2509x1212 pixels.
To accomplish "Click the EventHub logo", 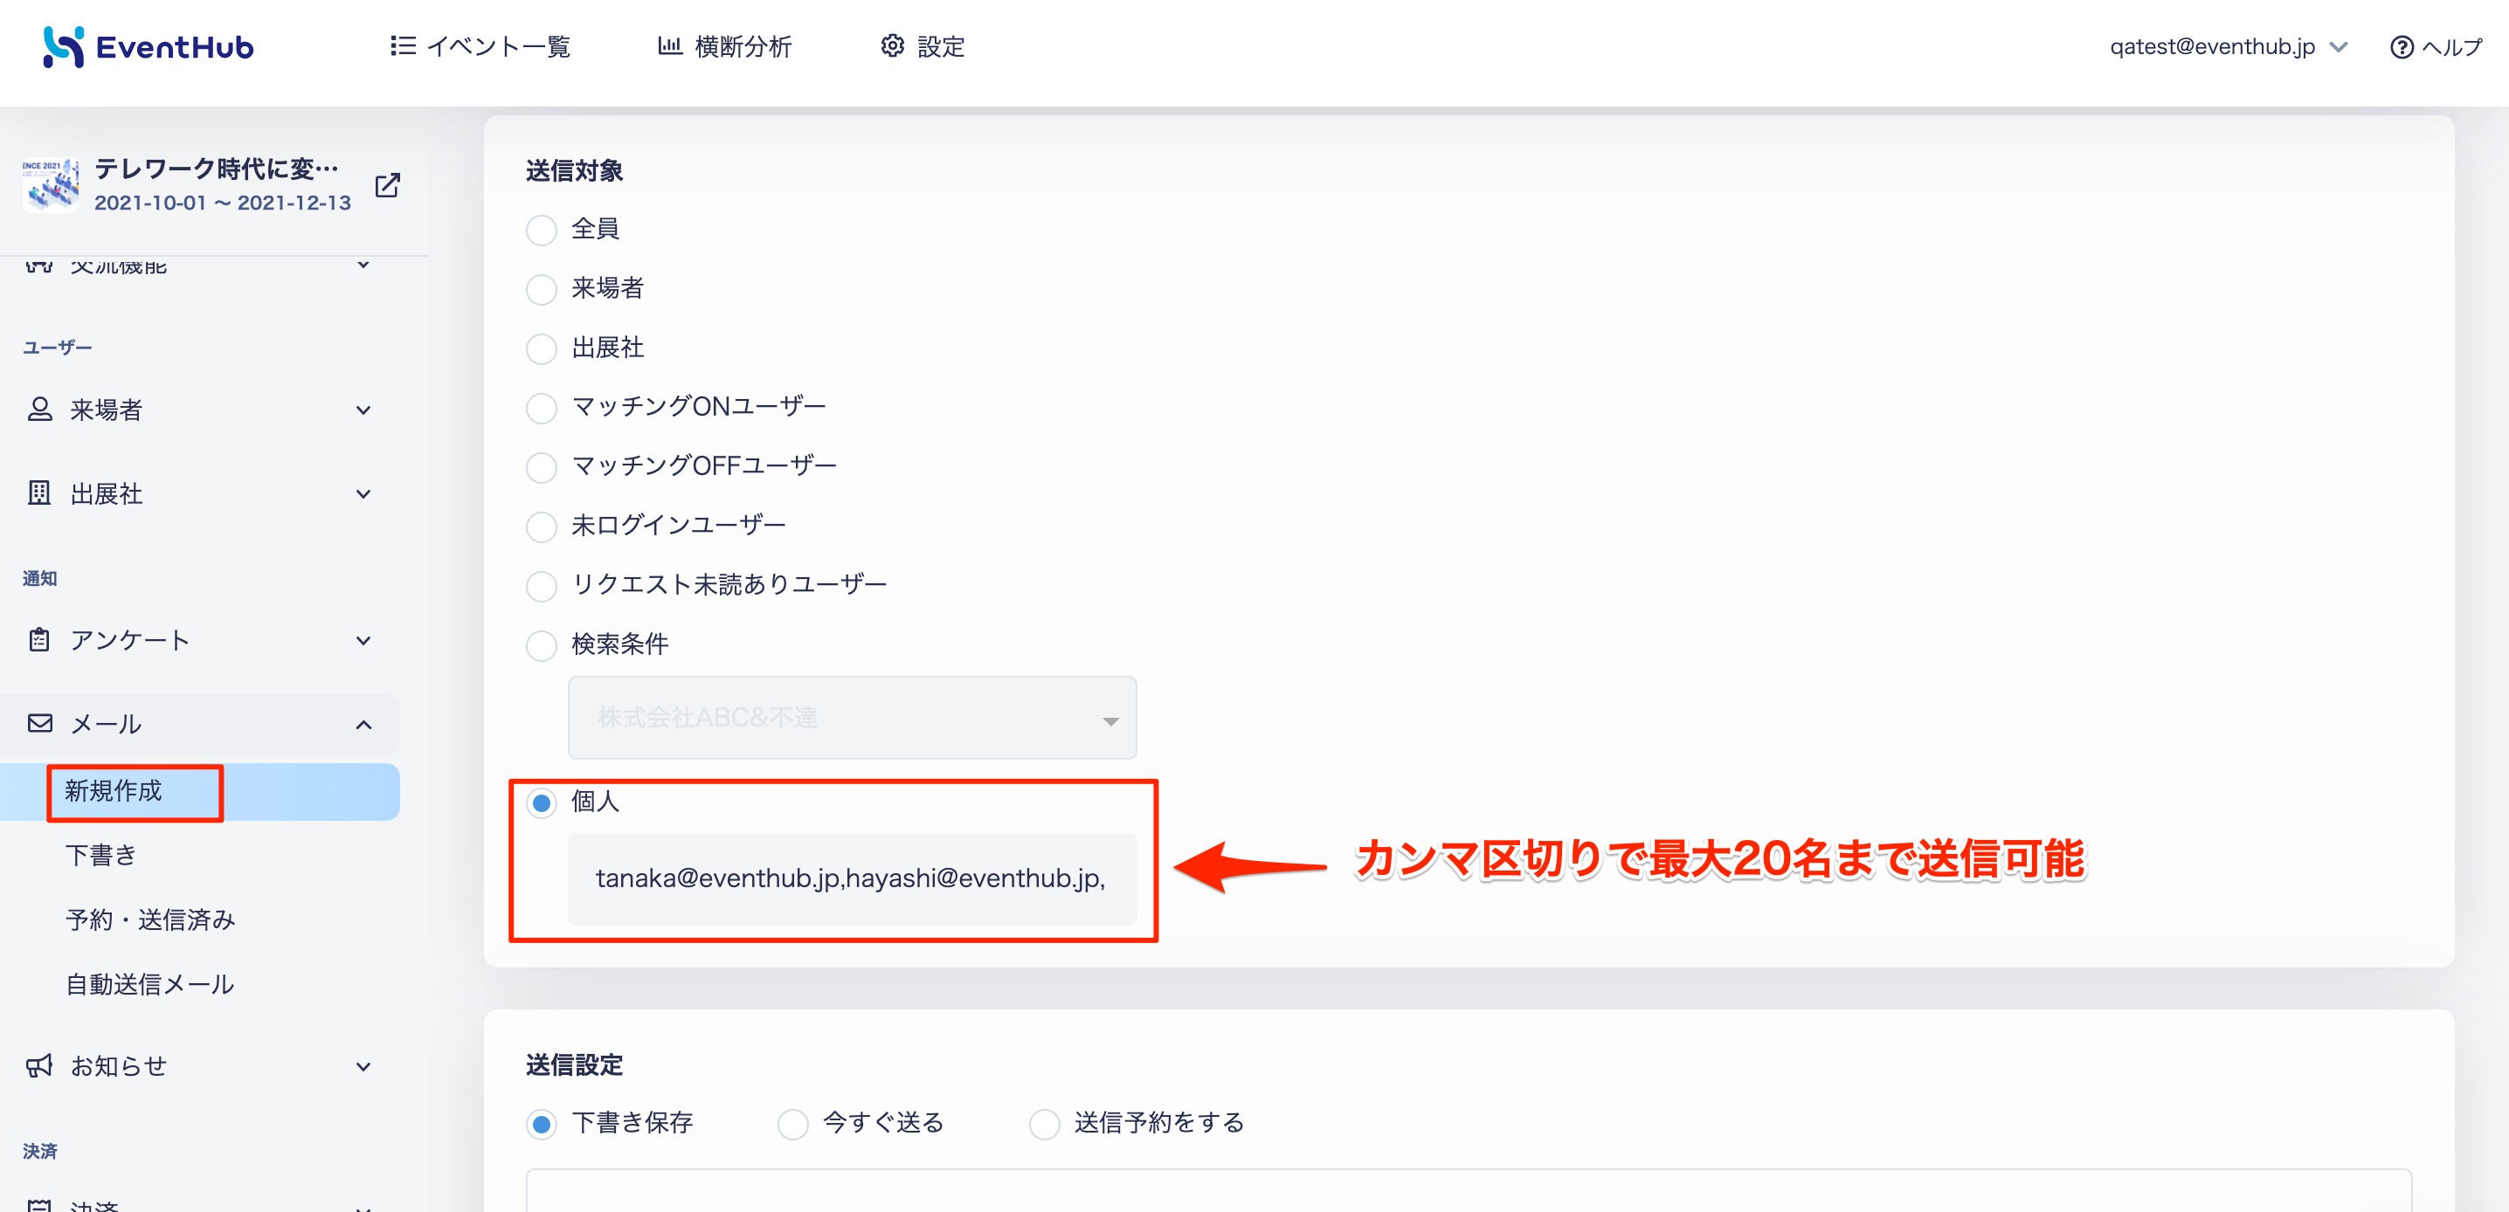I will coord(148,47).
